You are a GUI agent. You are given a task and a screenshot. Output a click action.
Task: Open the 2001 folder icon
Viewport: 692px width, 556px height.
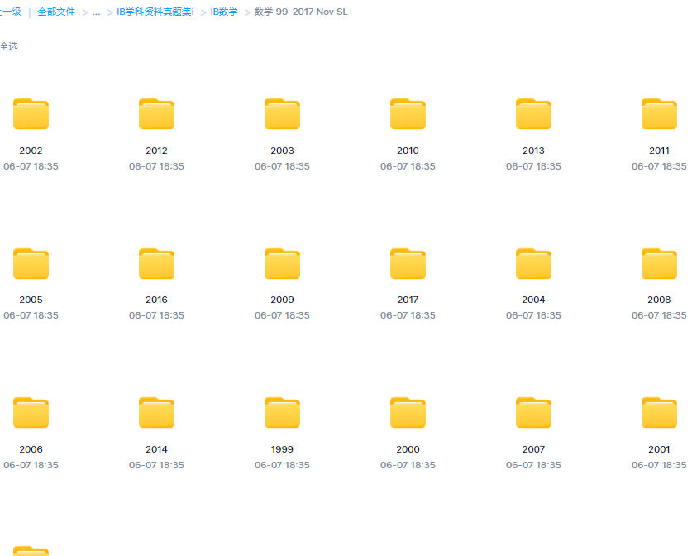[659, 413]
